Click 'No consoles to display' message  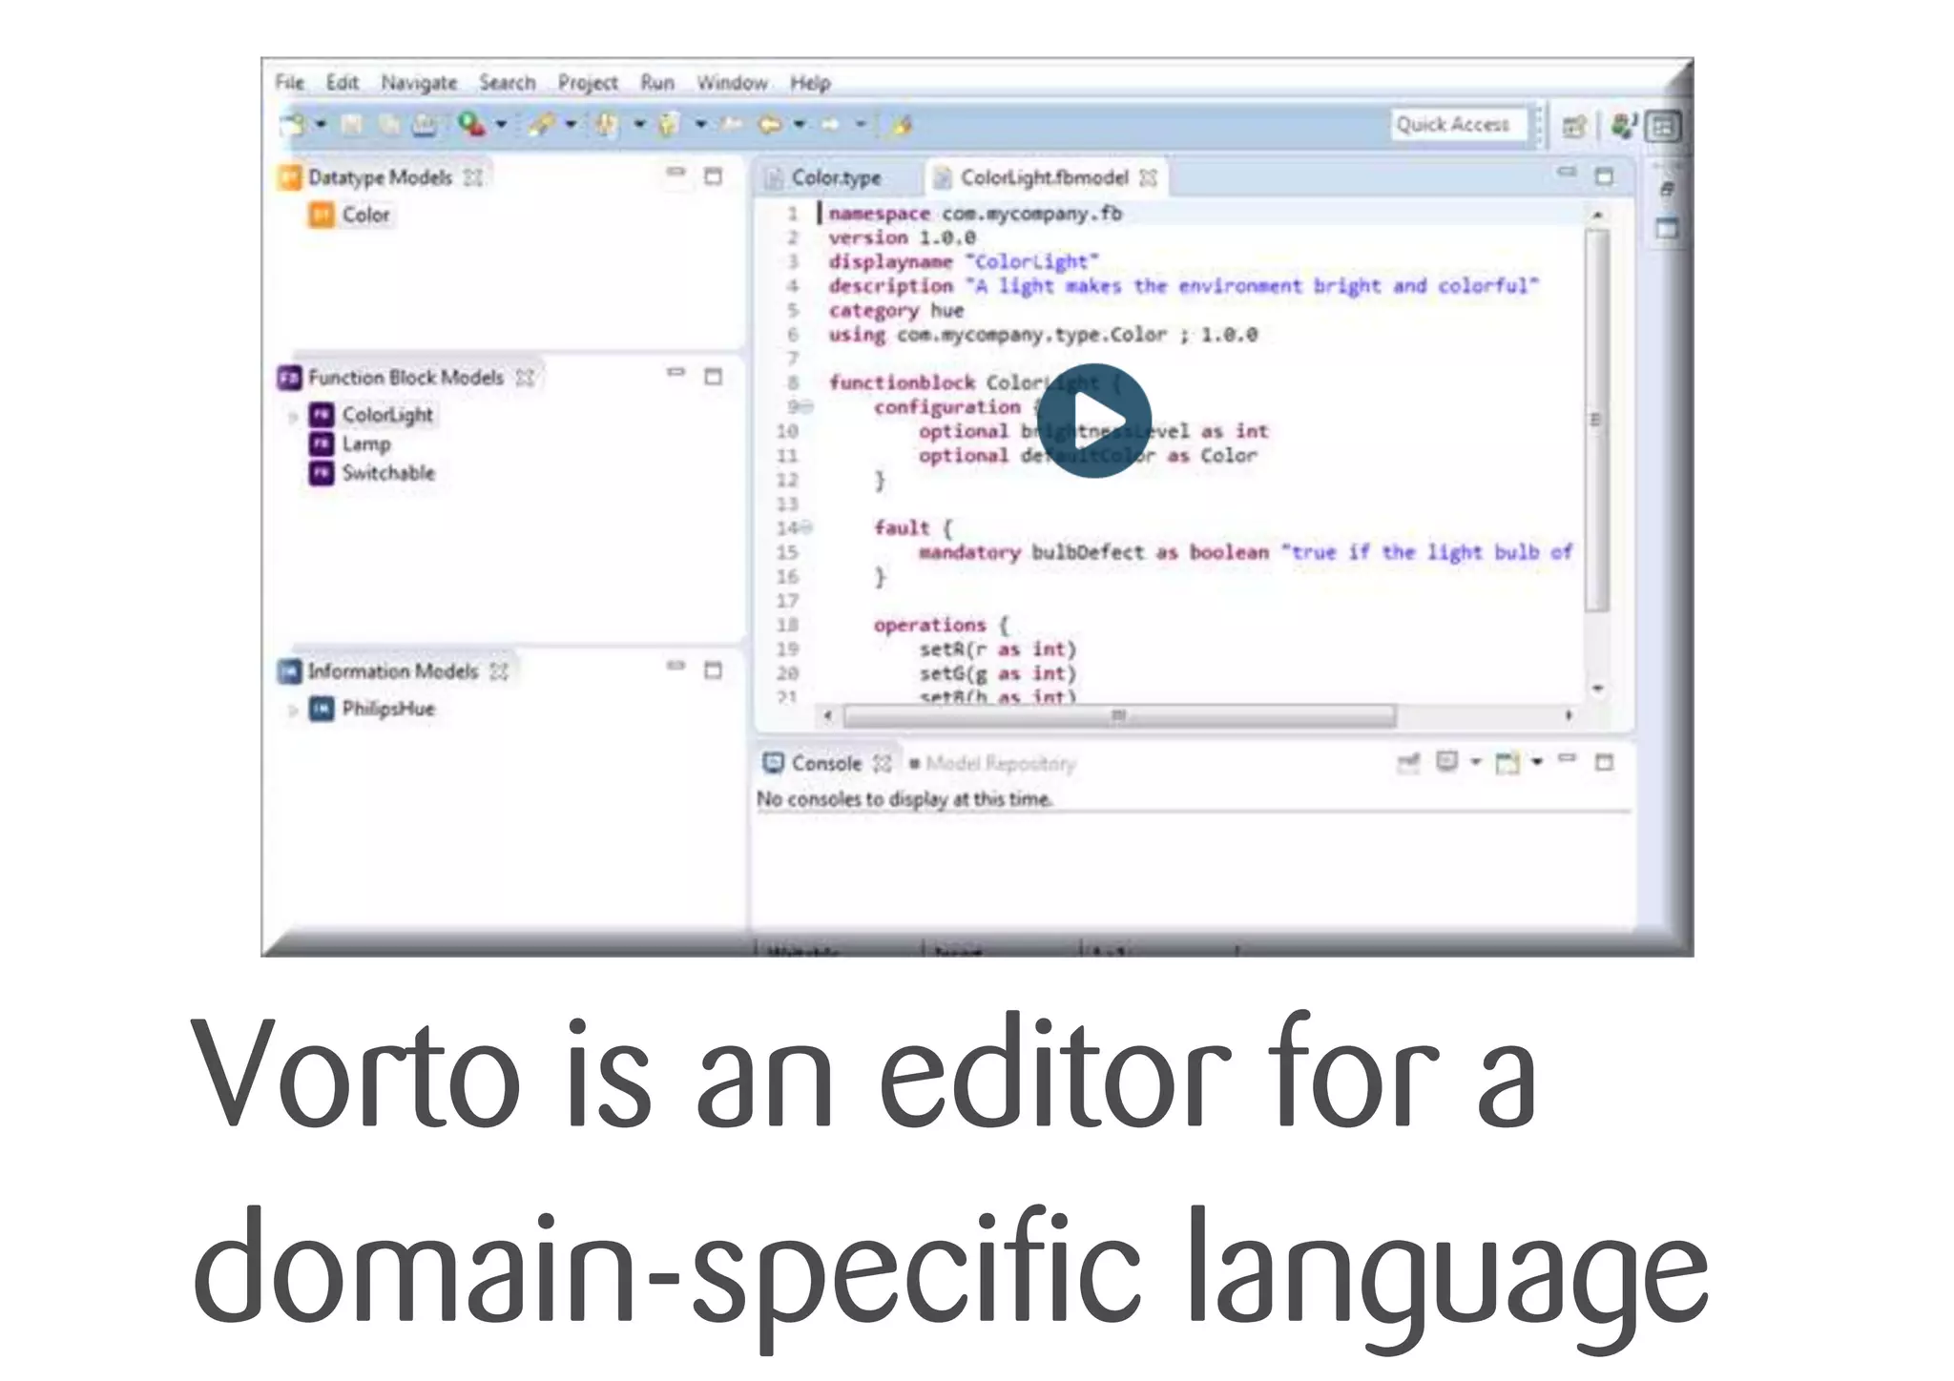(905, 799)
